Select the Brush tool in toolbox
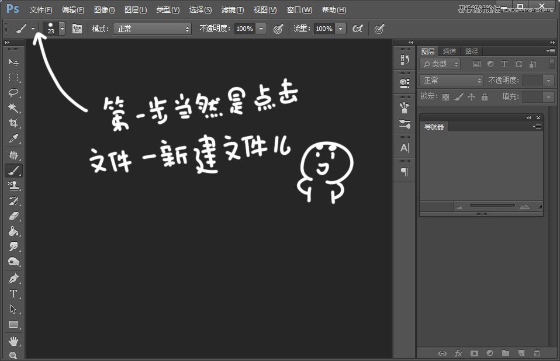Image resolution: width=560 pixels, height=361 pixels. tap(13, 171)
